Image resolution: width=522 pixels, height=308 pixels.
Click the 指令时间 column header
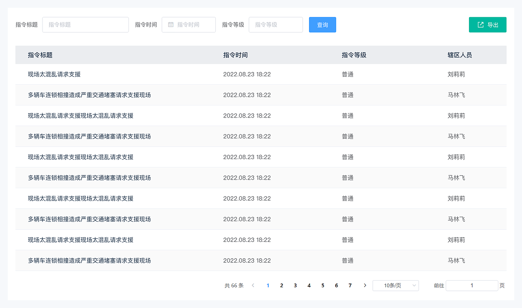point(235,55)
